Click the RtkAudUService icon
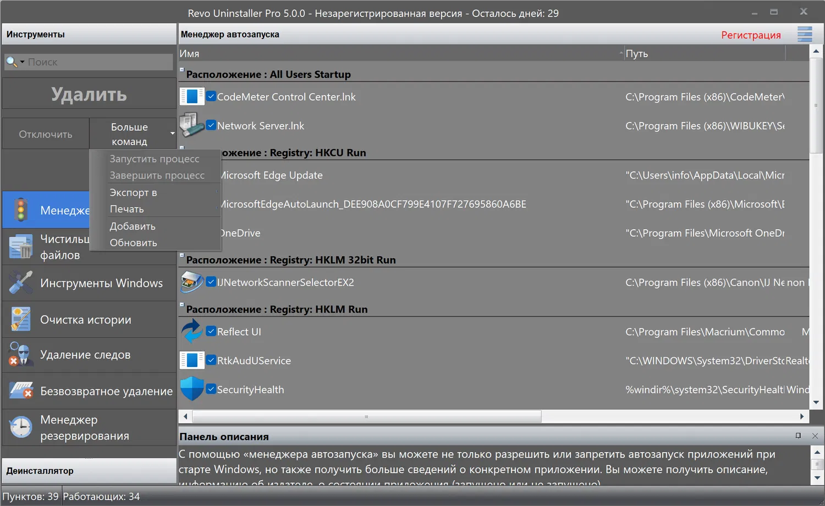 (192, 360)
